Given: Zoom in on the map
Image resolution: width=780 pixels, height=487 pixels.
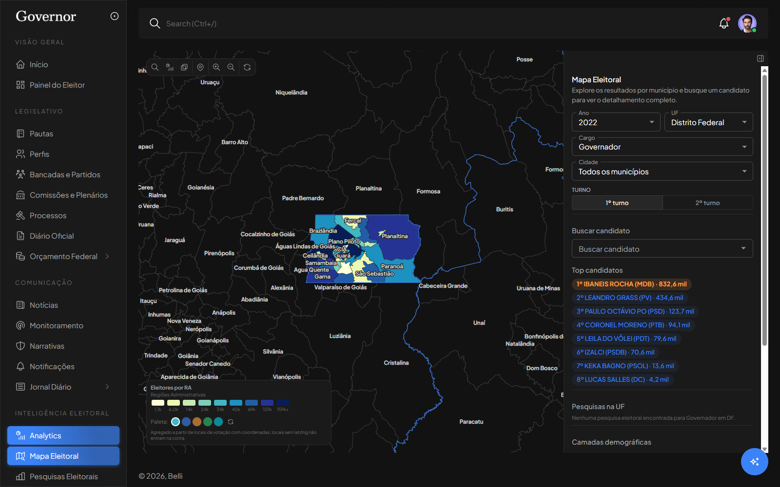Looking at the screenshot, I should click(216, 67).
